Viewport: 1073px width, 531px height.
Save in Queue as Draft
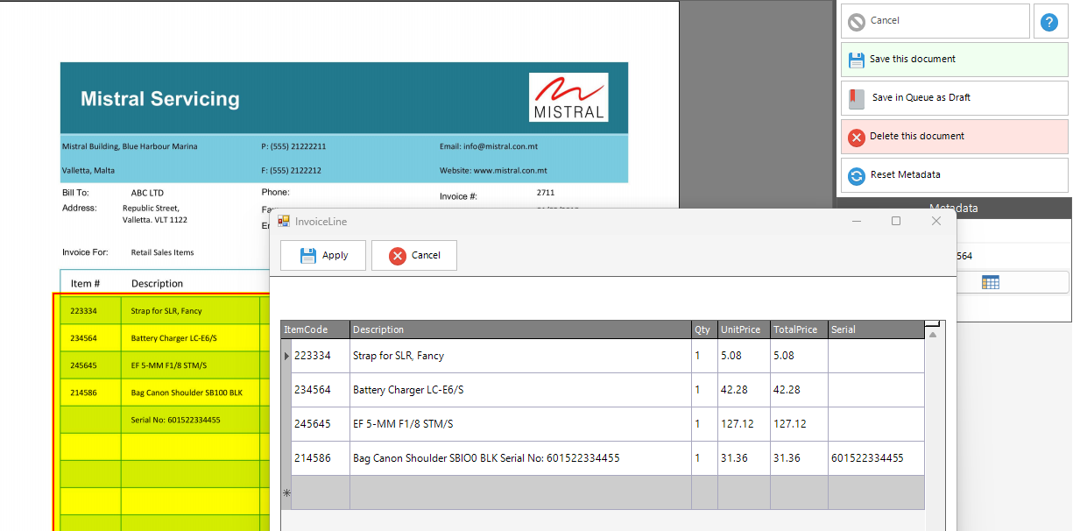(954, 98)
